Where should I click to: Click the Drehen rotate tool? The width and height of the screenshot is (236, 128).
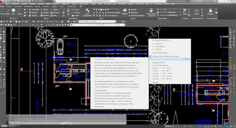pyautogui.click(x=45, y=10)
